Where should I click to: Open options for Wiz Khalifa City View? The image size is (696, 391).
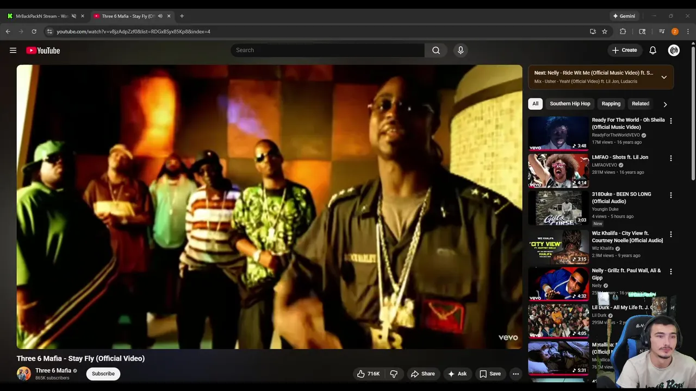point(670,234)
